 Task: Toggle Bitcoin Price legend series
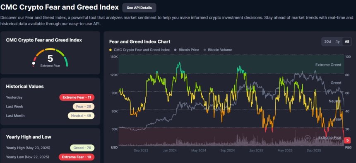186,50
